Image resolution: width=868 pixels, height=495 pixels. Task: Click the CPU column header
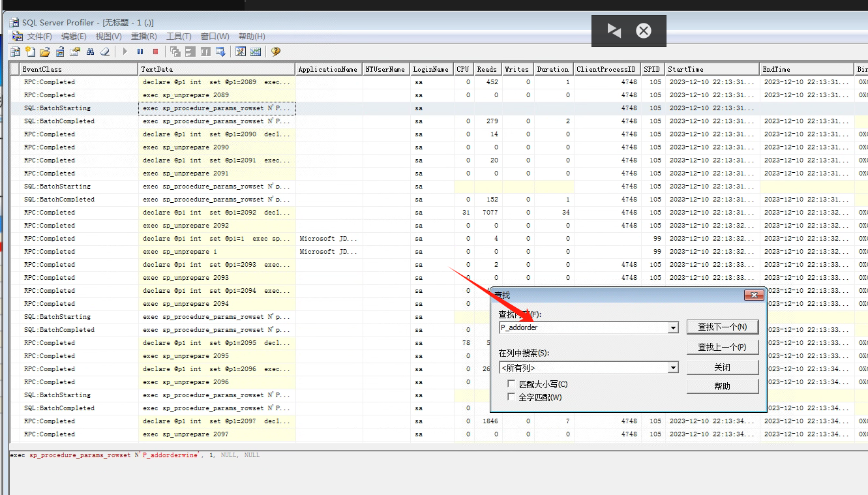(464, 69)
